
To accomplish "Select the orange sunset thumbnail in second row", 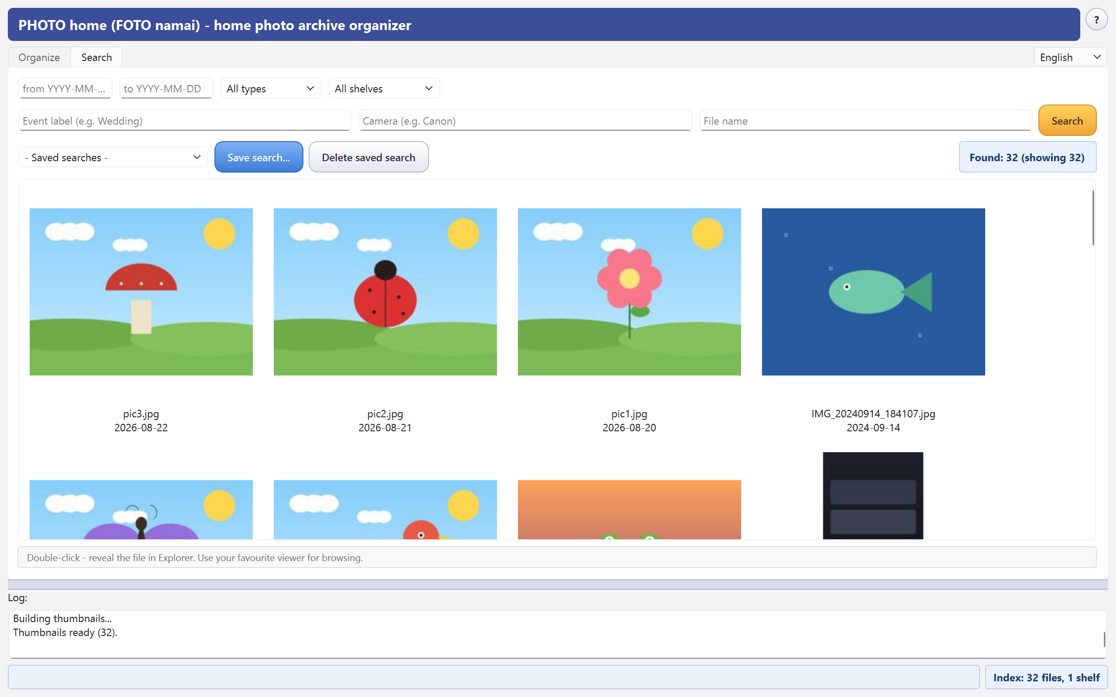I will click(629, 509).
